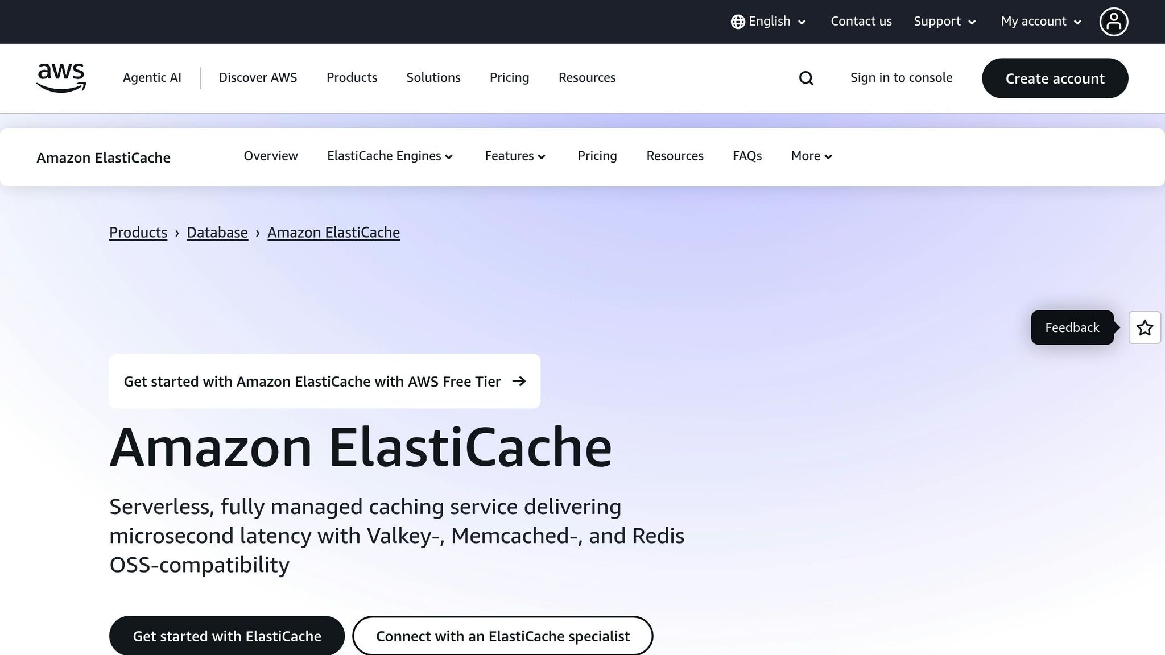The width and height of the screenshot is (1165, 655).
Task: Click the Create account button
Action: point(1055,78)
